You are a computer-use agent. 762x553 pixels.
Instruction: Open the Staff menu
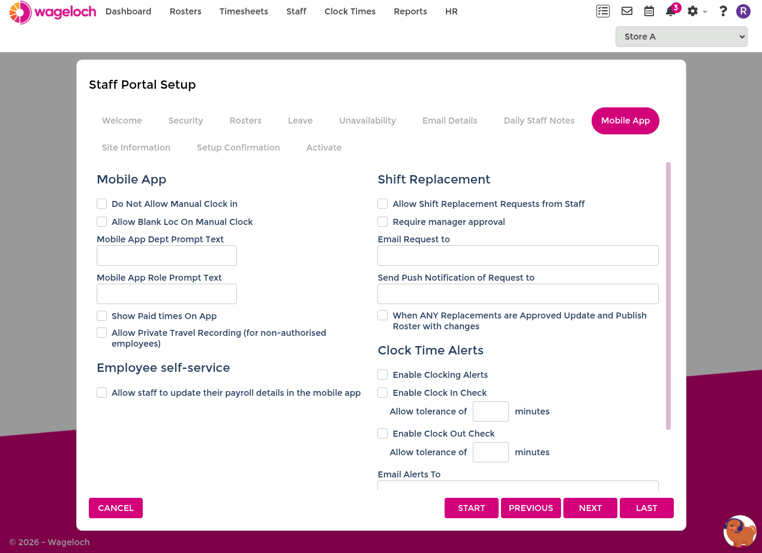[296, 11]
